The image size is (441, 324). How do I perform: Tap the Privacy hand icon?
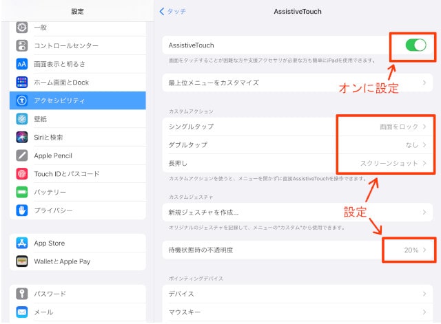(x=21, y=210)
